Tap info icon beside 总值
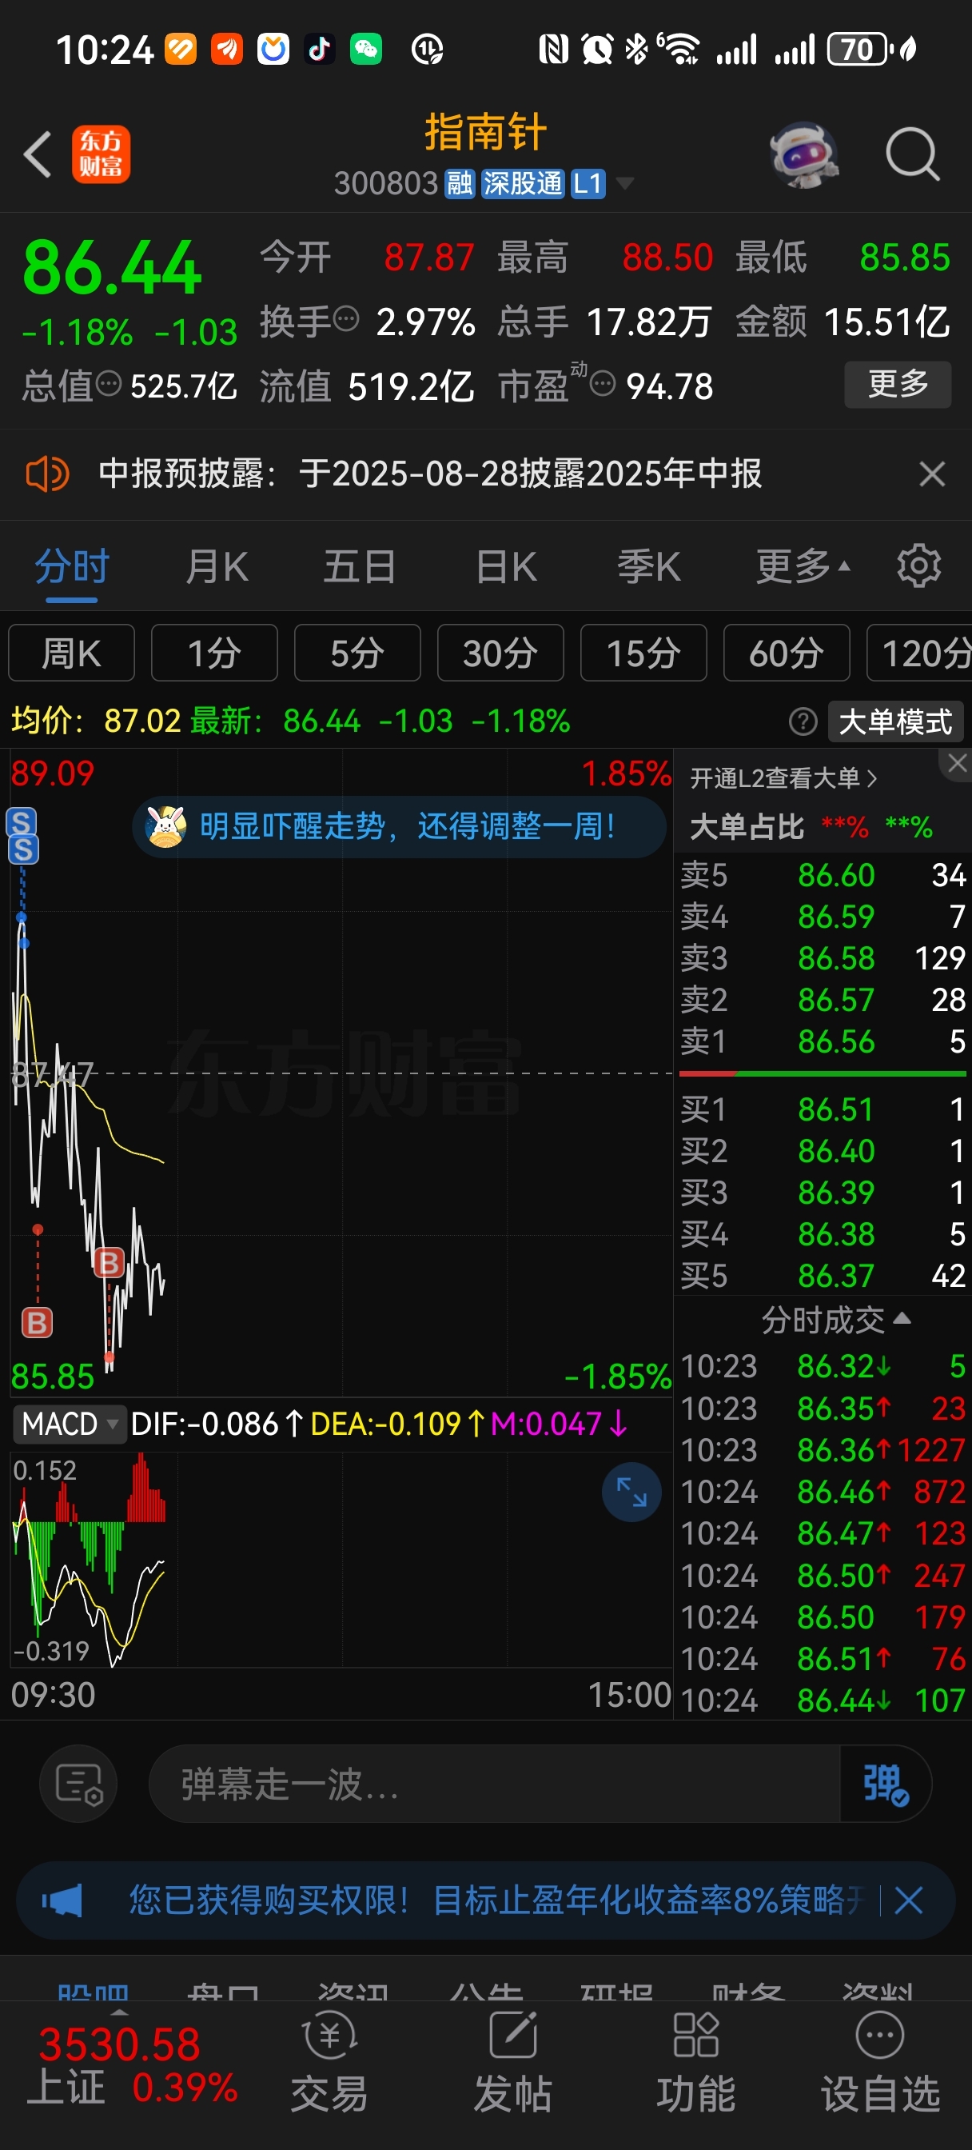Image resolution: width=972 pixels, height=2150 pixels. click(109, 384)
